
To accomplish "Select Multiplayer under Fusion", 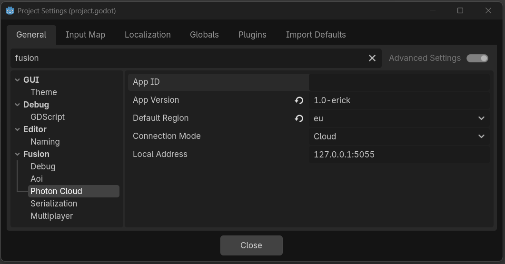I will point(51,216).
